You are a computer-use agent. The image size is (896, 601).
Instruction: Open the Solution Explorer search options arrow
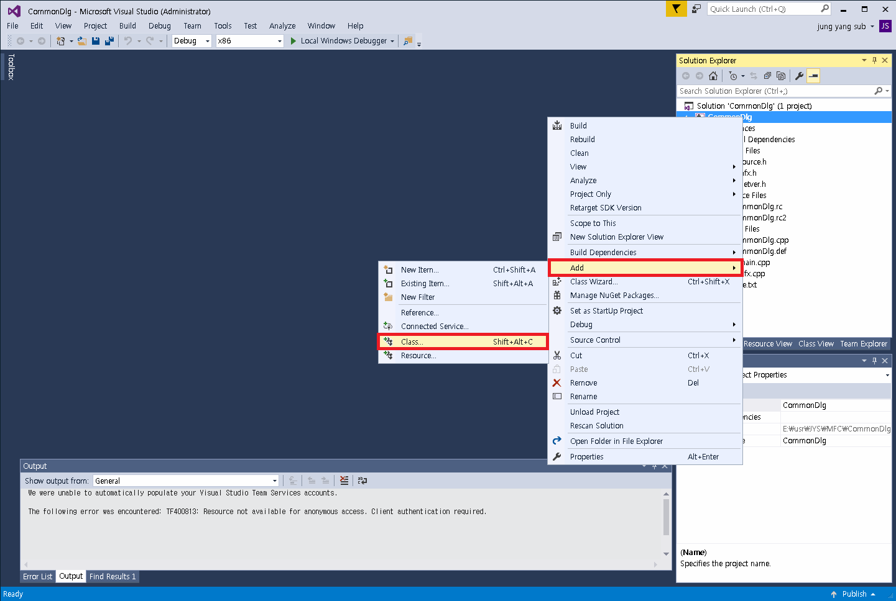pos(887,91)
